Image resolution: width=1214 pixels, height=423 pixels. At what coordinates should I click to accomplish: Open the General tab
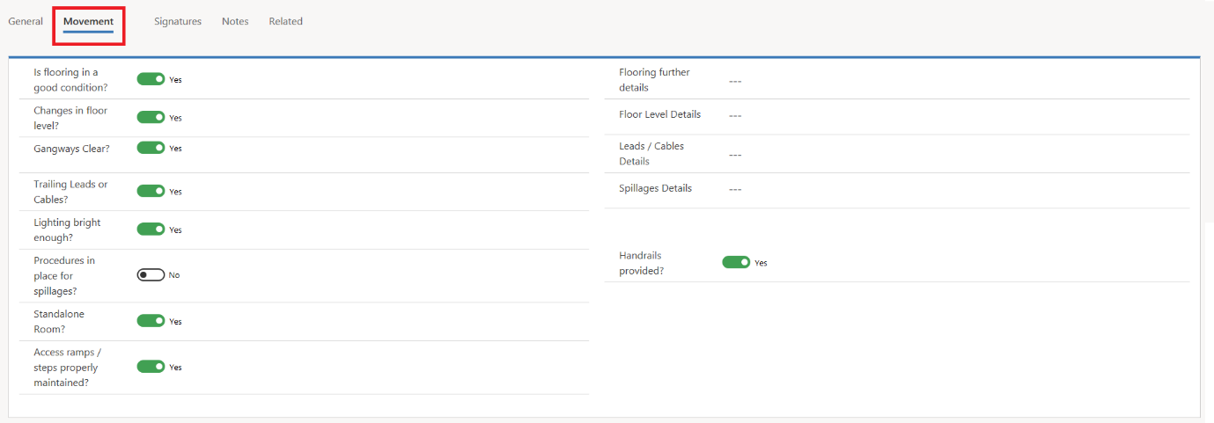[x=26, y=21]
